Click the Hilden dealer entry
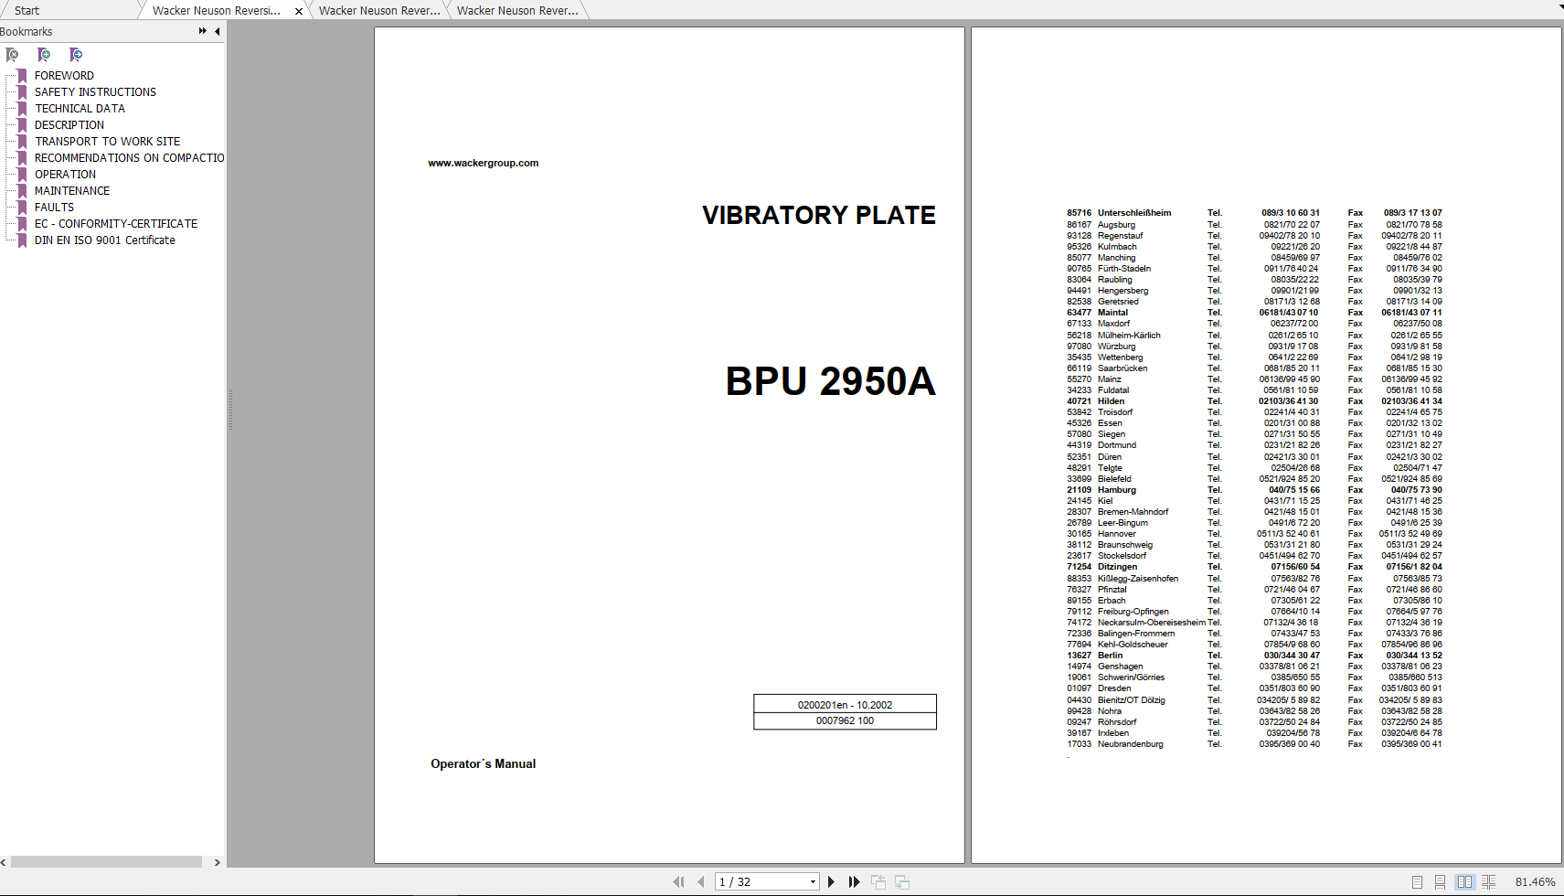Image resolution: width=1564 pixels, height=896 pixels. [x=1254, y=401]
